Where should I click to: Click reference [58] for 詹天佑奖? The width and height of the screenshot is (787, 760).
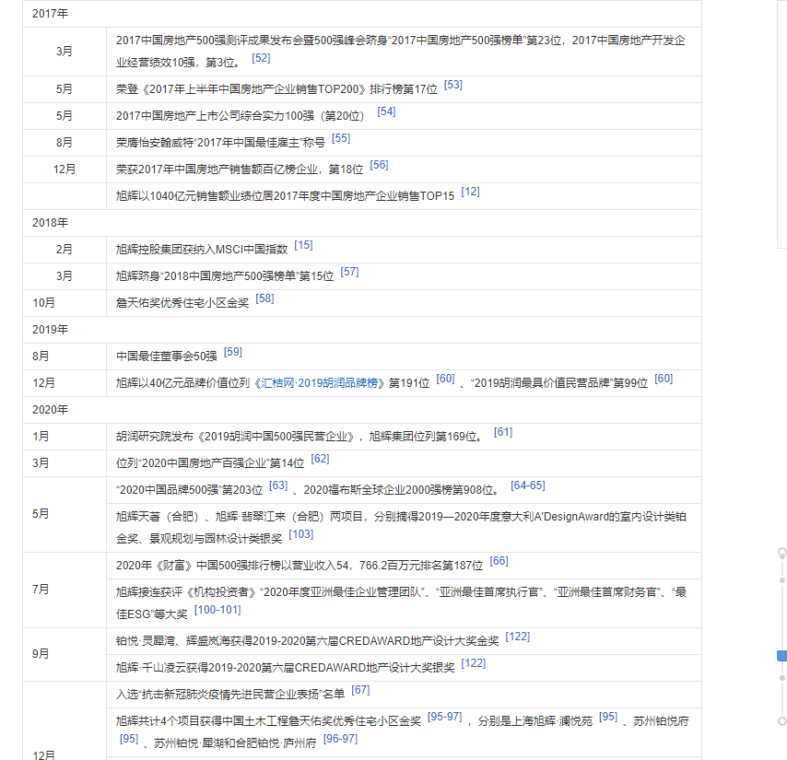(264, 298)
